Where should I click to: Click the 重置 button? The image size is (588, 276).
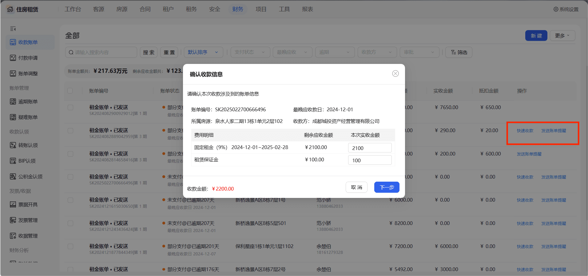coord(169,52)
